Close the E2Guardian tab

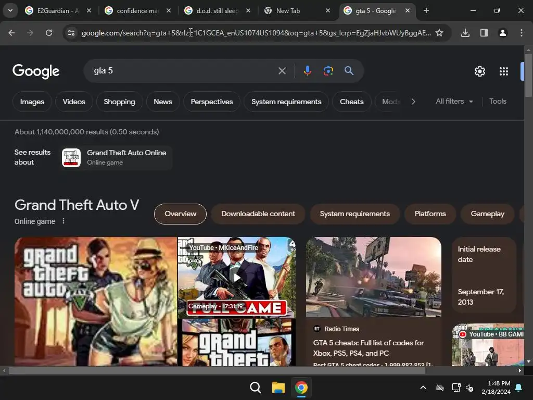(x=89, y=10)
